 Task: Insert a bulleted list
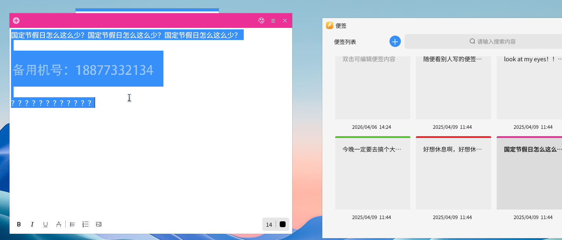coord(72,224)
